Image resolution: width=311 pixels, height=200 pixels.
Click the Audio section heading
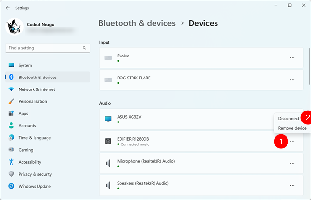[105, 103]
